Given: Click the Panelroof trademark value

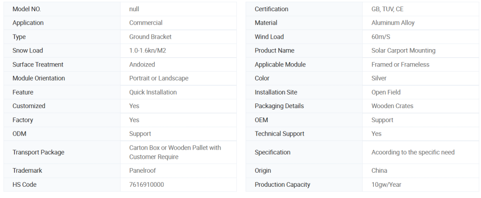Looking at the screenshot, I should pyautogui.click(x=142, y=170).
